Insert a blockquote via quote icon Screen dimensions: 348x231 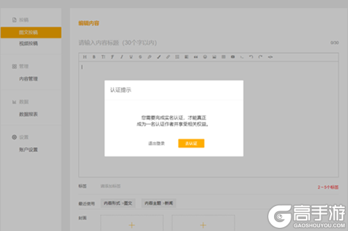coord(196,57)
